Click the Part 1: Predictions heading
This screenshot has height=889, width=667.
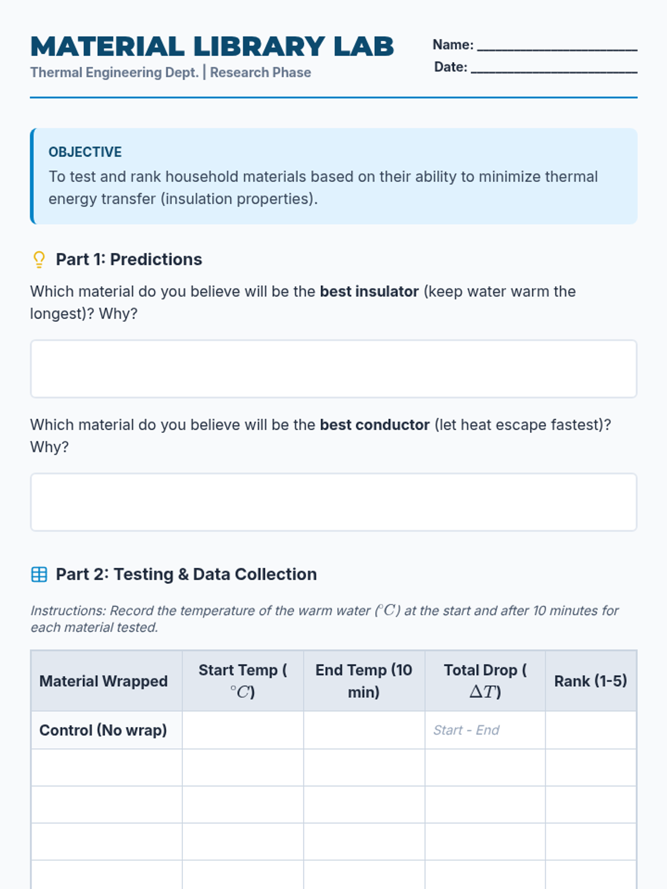point(129,259)
